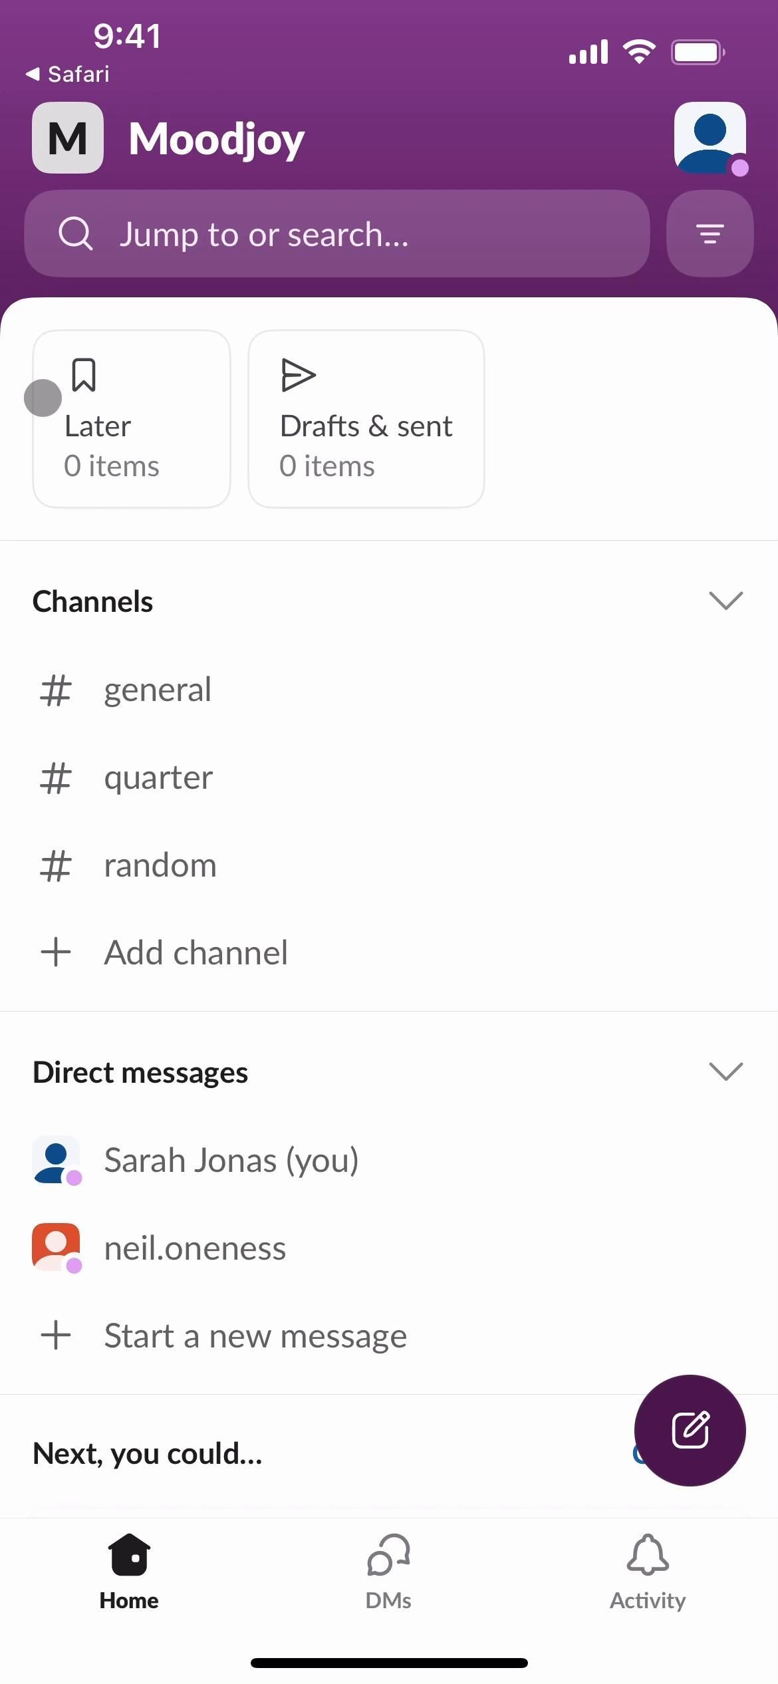Open Drafts & sent card
The width and height of the screenshot is (778, 1684).
pyautogui.click(x=366, y=419)
